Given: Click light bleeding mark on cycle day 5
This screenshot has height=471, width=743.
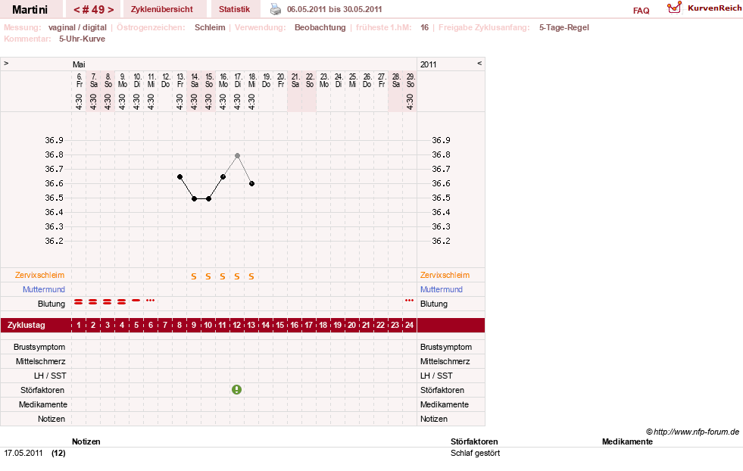Looking at the screenshot, I should click(x=136, y=300).
